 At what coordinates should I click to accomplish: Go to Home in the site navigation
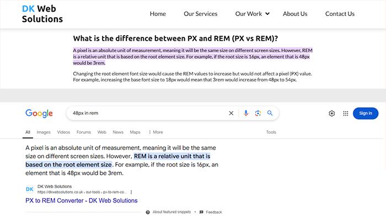click(158, 14)
